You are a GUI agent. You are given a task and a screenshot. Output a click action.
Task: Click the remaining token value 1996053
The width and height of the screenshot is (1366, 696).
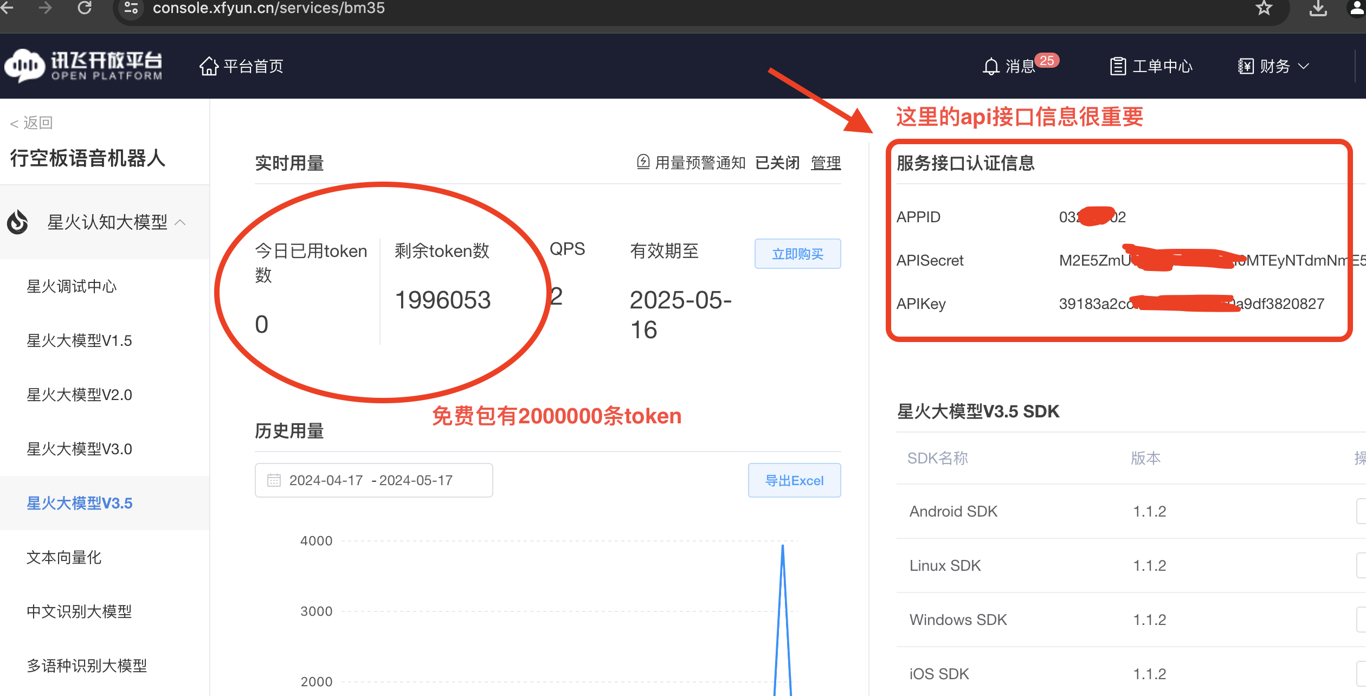coord(443,300)
